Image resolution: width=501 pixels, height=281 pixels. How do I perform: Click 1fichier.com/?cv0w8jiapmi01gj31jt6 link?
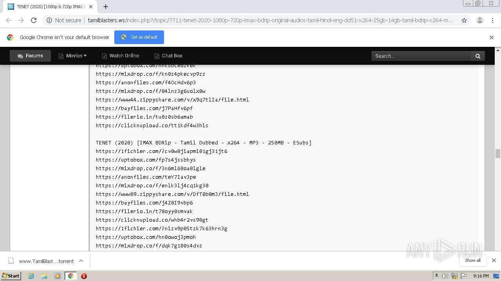(x=161, y=151)
